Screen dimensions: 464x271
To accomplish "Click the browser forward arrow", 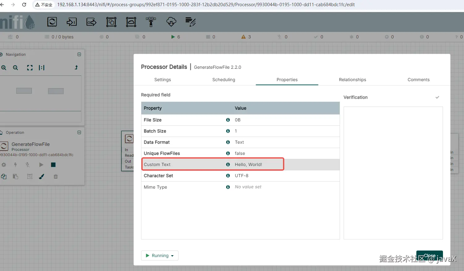I will pos(13,5).
